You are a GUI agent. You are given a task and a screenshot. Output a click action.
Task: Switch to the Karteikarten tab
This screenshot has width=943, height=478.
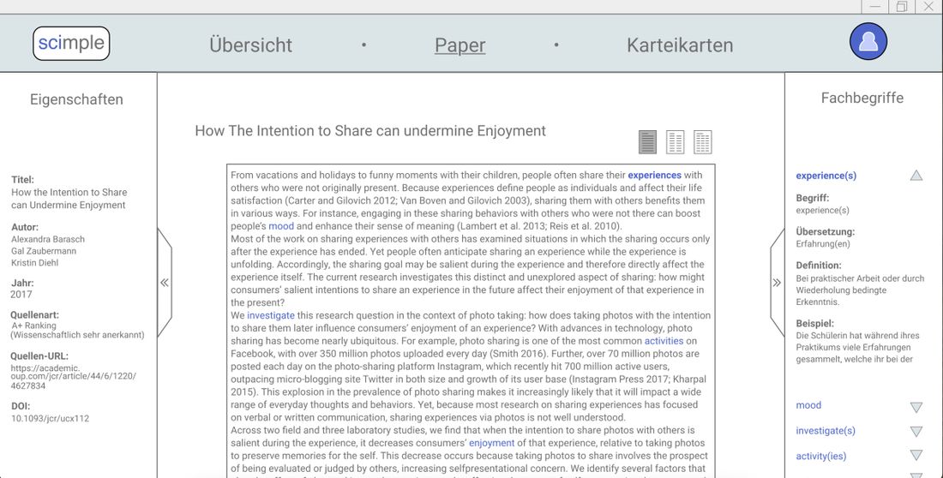[680, 45]
